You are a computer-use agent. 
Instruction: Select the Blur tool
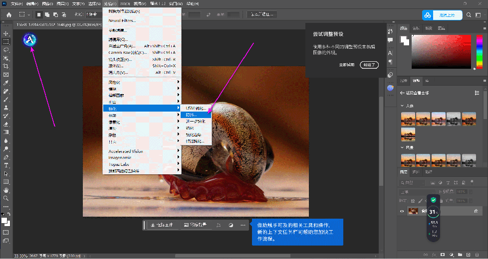6,140
